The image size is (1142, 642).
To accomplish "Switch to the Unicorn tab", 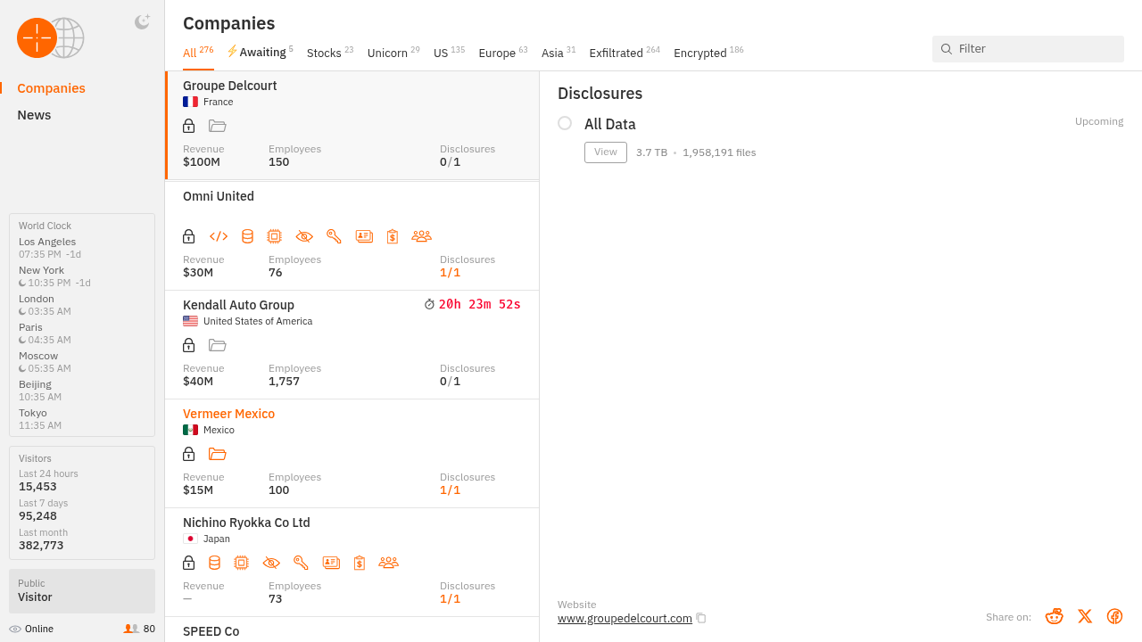I will point(393,53).
